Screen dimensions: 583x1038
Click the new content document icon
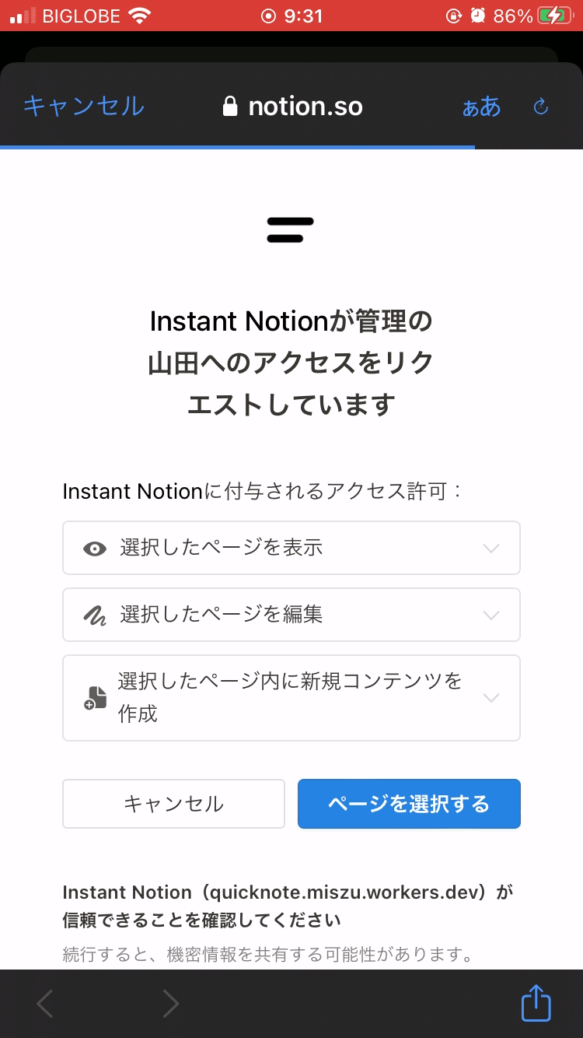94,698
